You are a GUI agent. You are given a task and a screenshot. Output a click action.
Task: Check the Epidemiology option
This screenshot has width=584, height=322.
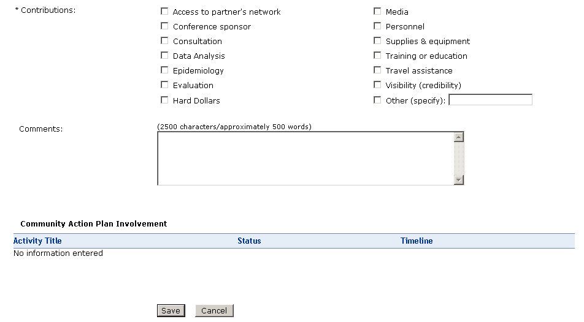(x=164, y=70)
